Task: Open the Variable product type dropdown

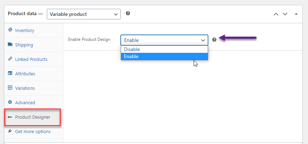Action: (84, 14)
